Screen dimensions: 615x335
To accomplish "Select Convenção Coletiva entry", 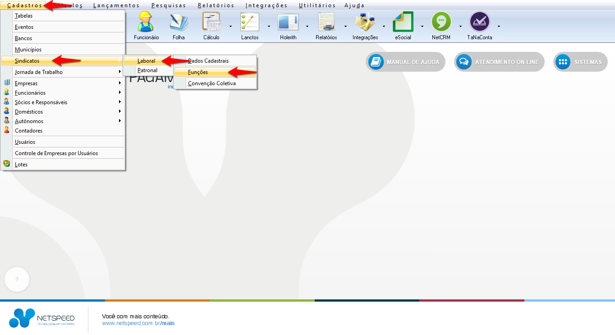I will (x=216, y=83).
